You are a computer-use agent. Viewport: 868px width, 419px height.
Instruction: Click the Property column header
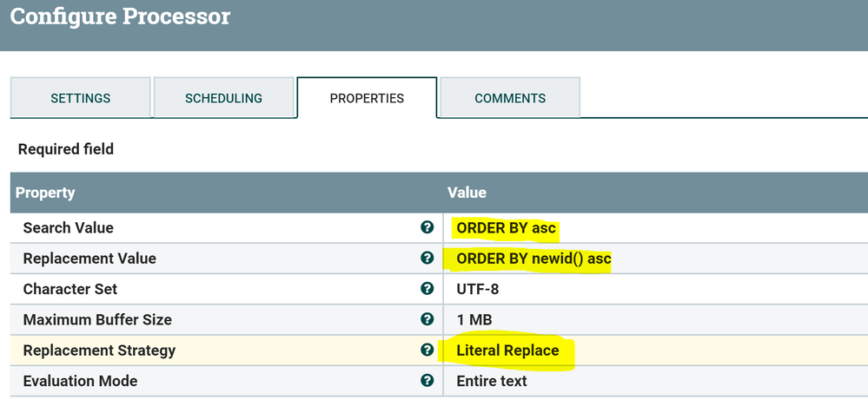(45, 193)
